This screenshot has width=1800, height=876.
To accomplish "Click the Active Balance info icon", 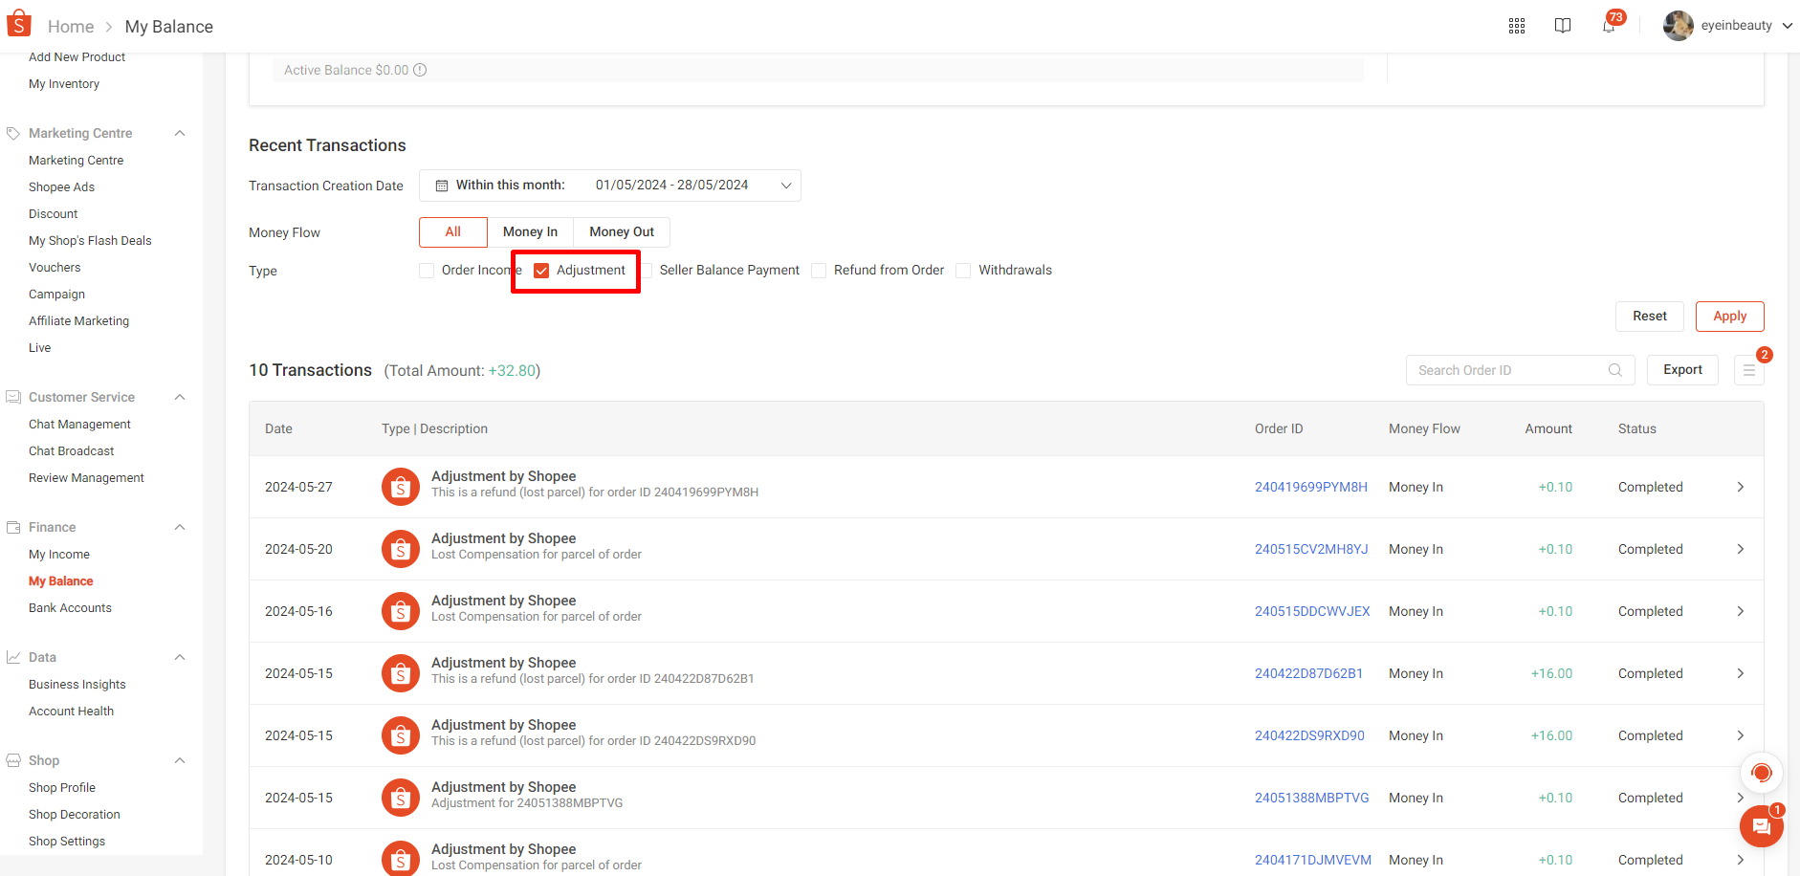I will coord(420,70).
